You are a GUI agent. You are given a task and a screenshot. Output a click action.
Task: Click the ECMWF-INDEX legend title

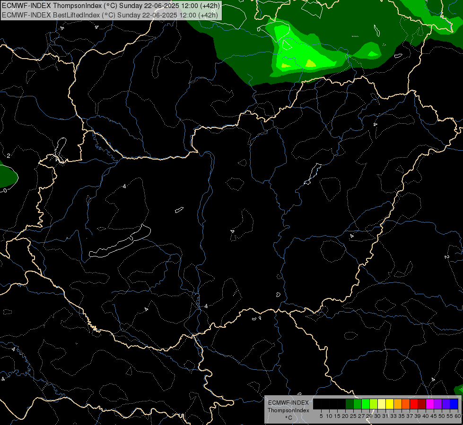click(x=288, y=403)
